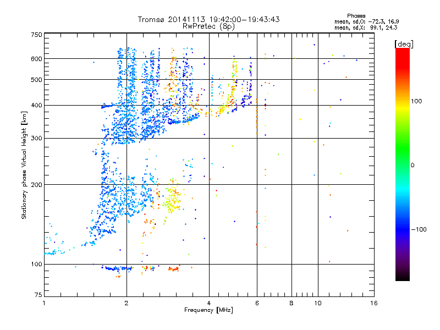440x330 pixels.
Task: Click the '750' height axis tick label
Action: click(36, 35)
